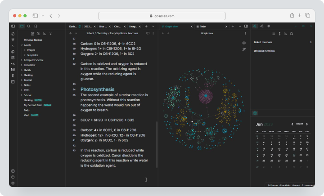Click the obsidian.com browser address bar
This screenshot has width=324, height=196.
pos(162,16)
